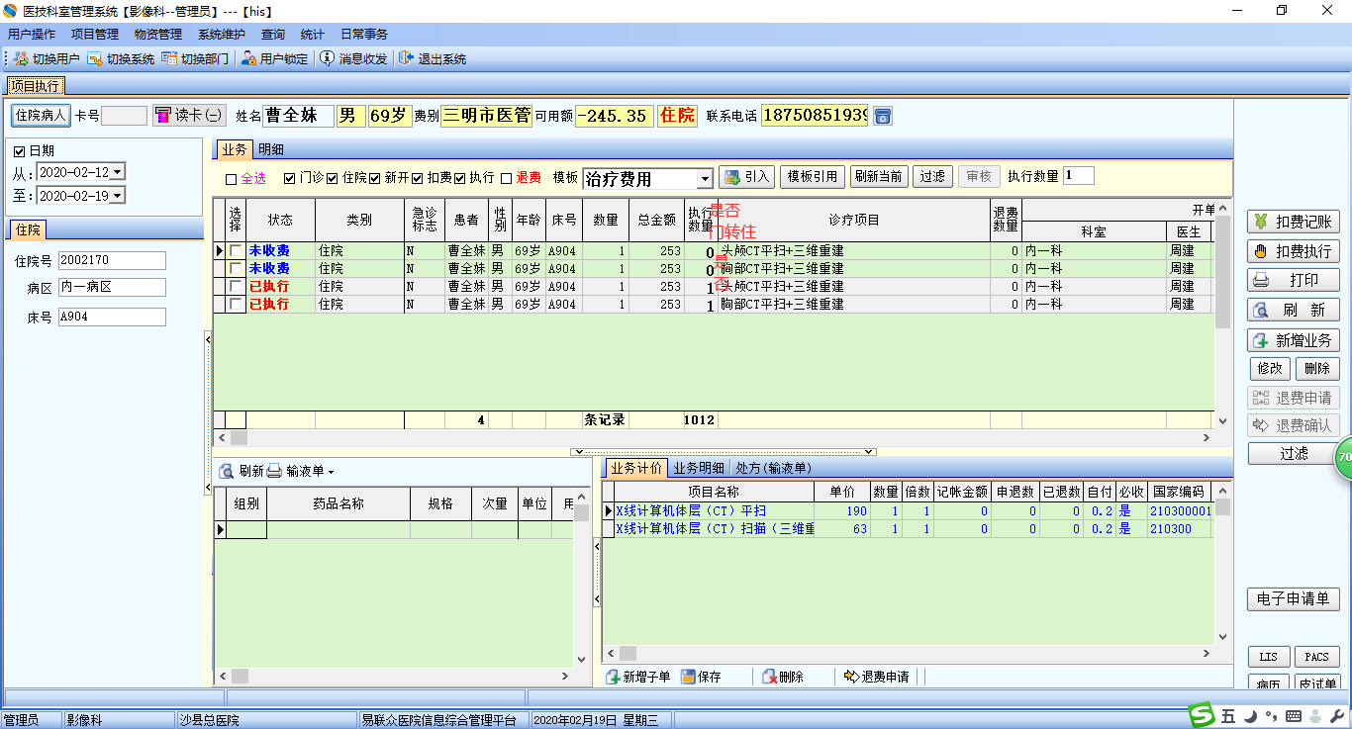
Task: Click the 切换用户 switch user toolbar icon
Action: pyautogui.click(x=21, y=59)
